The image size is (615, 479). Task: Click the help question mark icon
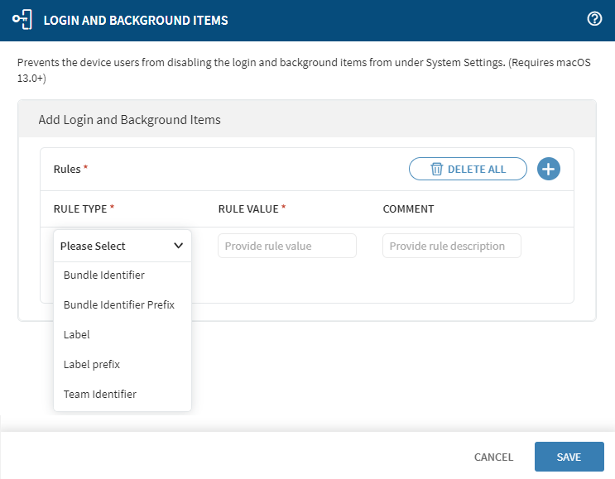pos(594,18)
